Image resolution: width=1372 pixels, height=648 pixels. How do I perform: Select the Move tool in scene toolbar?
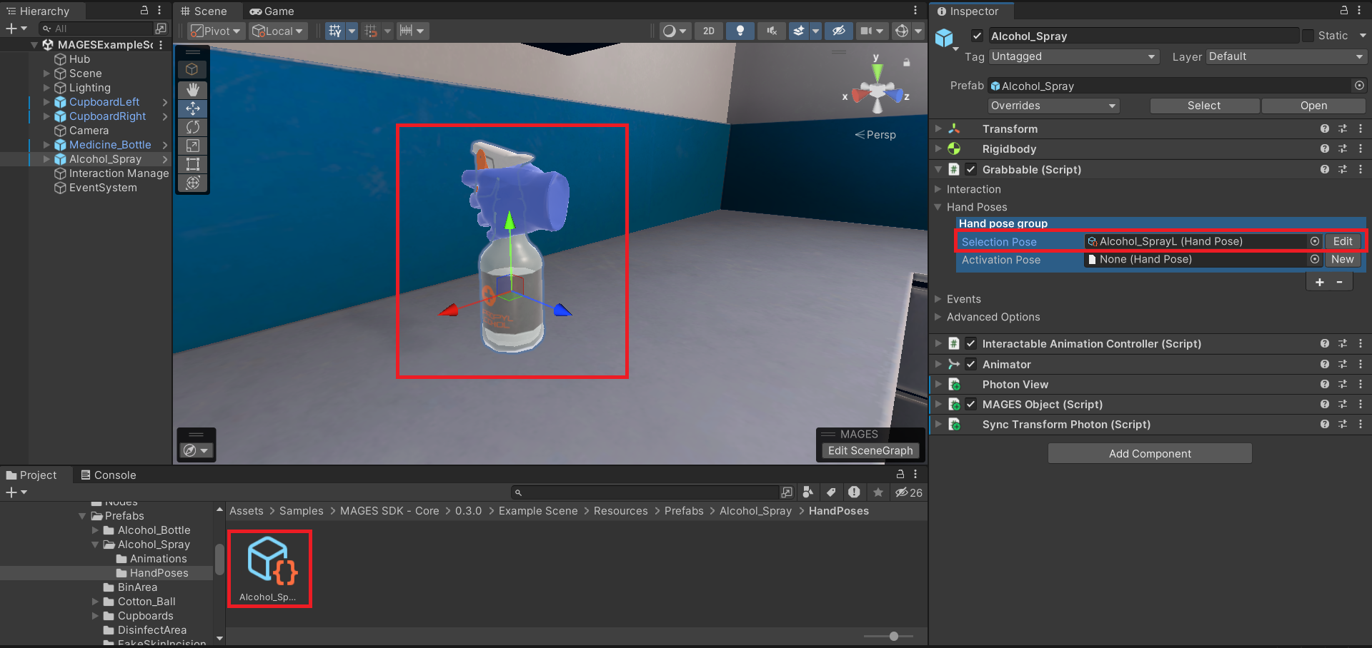192,108
